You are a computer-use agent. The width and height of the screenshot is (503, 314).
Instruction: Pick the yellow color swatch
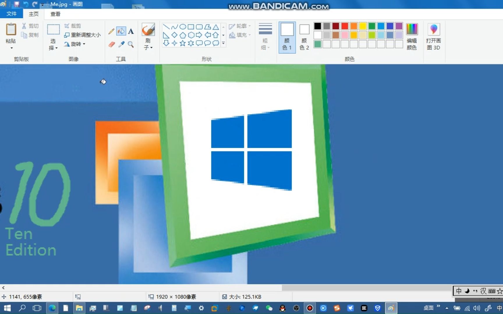click(363, 26)
